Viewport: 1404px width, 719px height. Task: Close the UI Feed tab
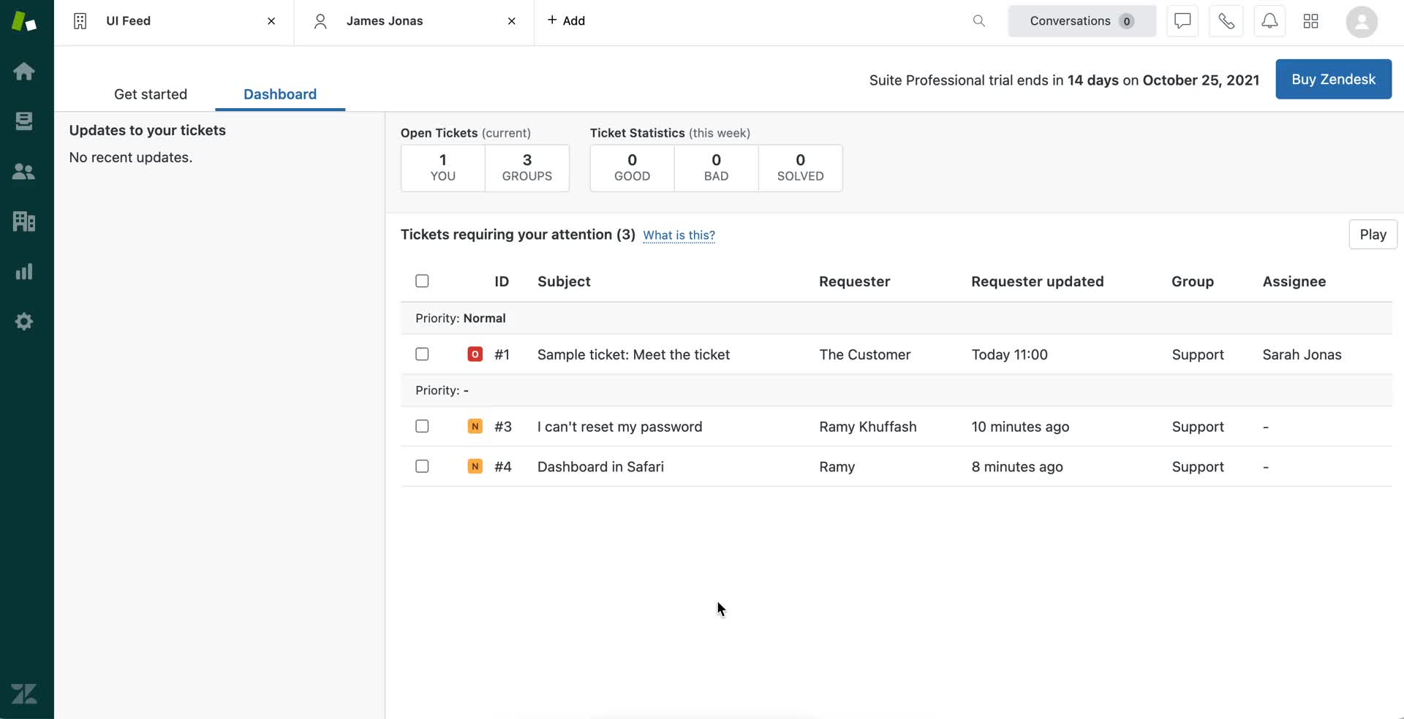point(271,21)
